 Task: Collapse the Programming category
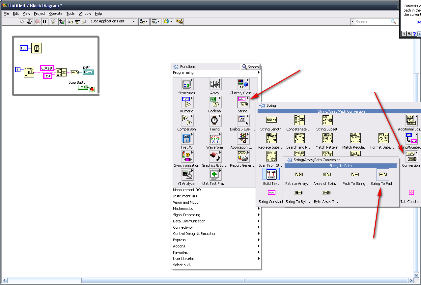tap(216, 72)
